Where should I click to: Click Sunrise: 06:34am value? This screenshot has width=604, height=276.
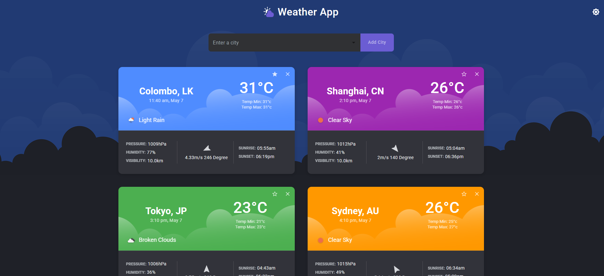(x=446, y=268)
